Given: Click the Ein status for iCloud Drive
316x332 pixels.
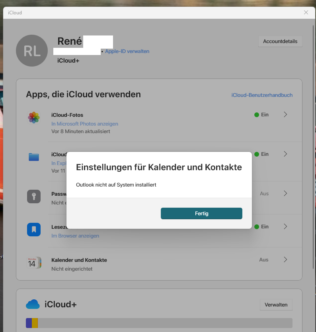Looking at the screenshot, I should 261,154.
